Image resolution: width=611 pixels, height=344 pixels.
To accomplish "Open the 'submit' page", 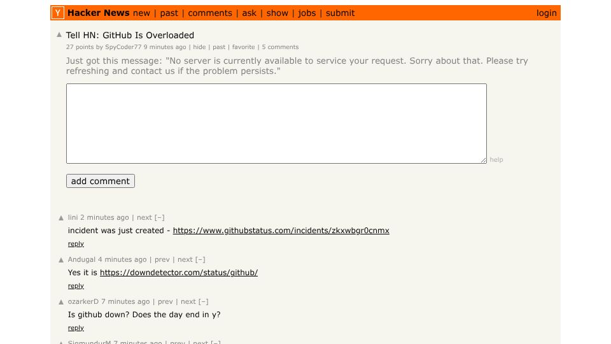I will click(340, 13).
